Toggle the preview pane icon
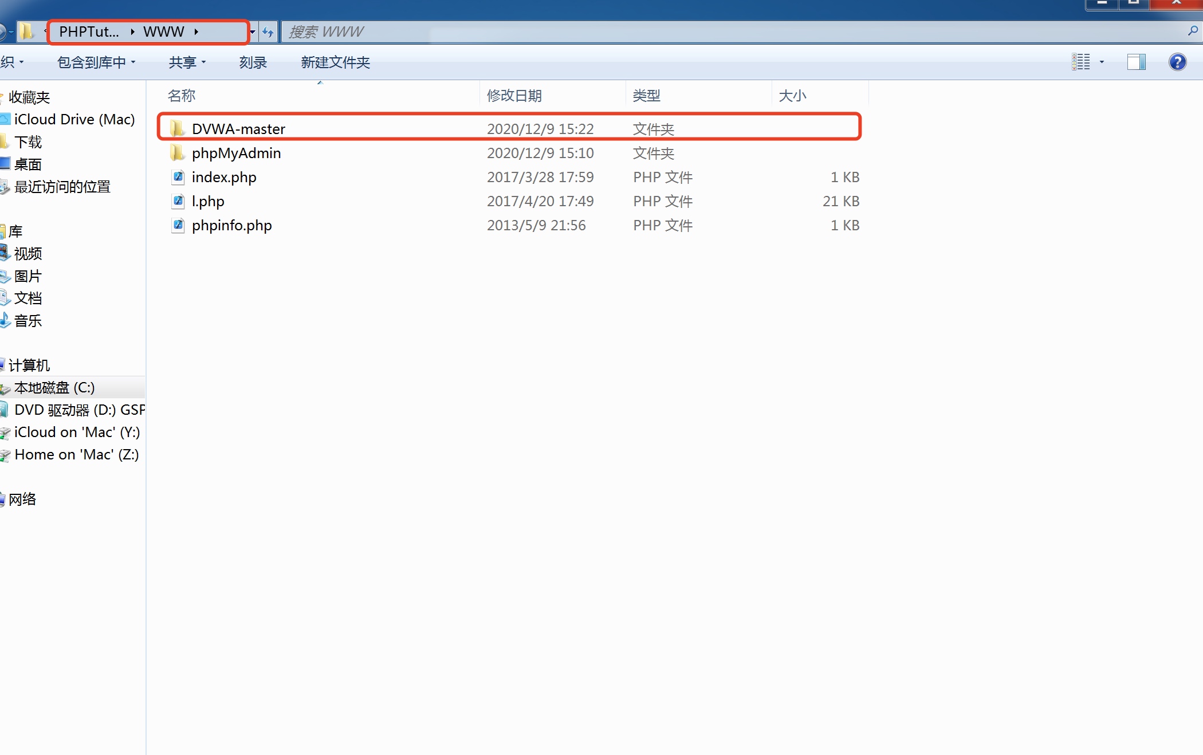The height and width of the screenshot is (755, 1203). tap(1136, 62)
